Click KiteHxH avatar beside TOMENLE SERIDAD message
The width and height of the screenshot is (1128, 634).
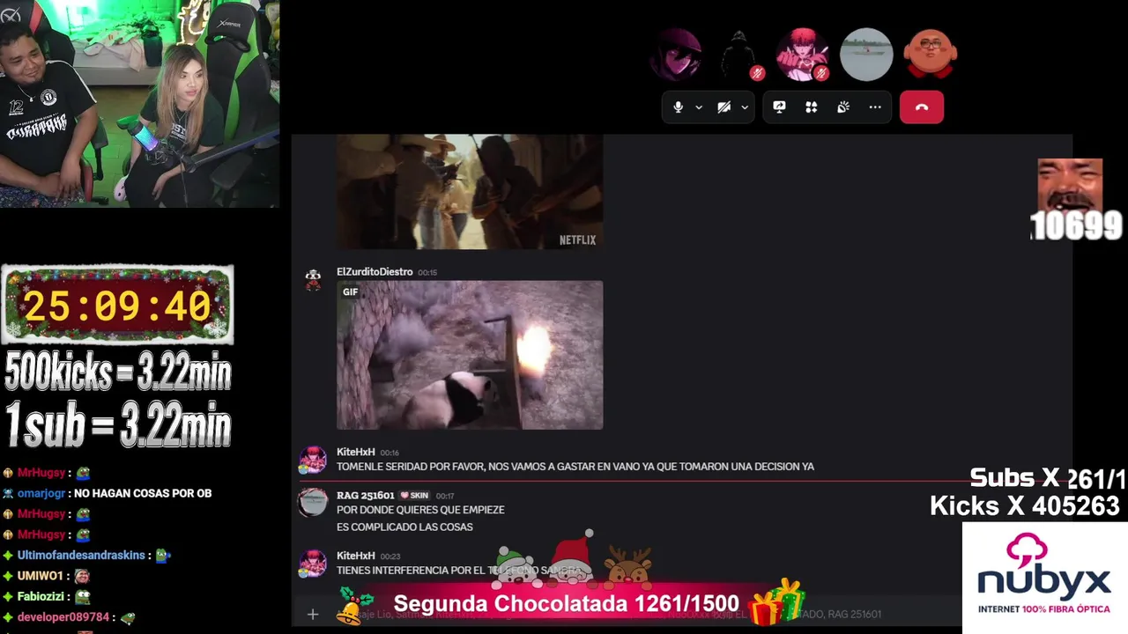pyautogui.click(x=313, y=460)
